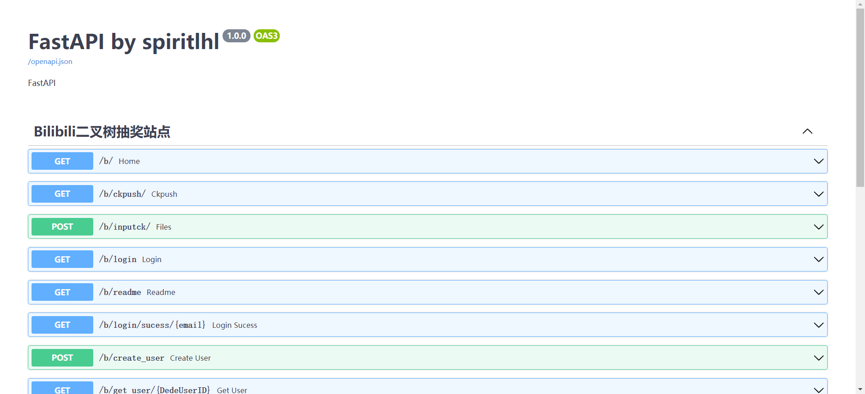
Task: Click the scrollbar down arrow
Action: tap(860, 389)
